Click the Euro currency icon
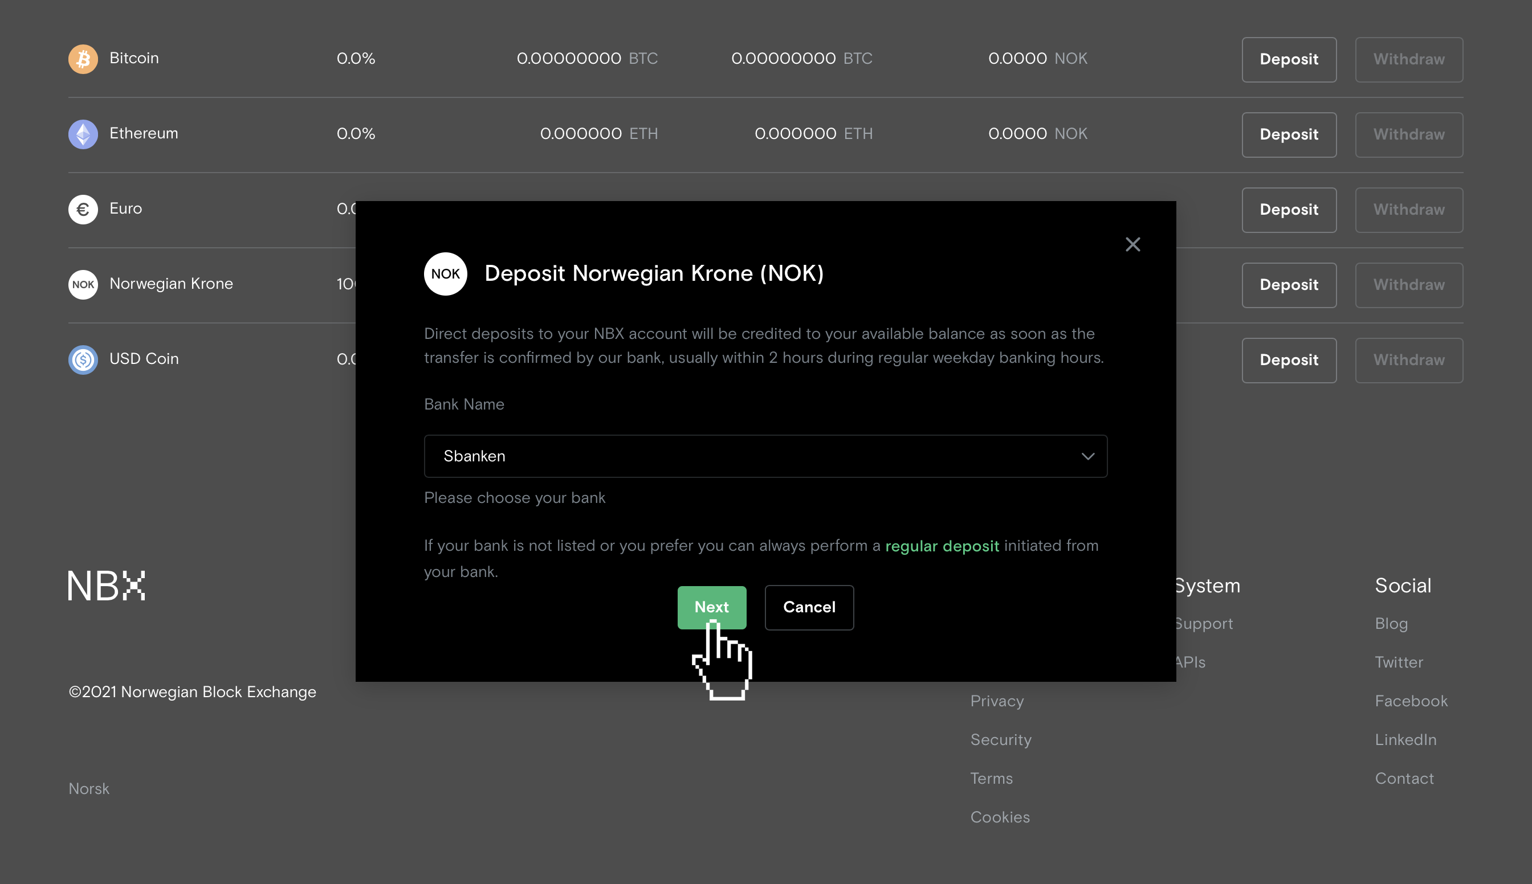 (83, 210)
